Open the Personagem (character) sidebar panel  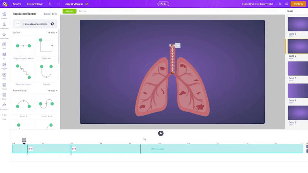(x=4, y=25)
